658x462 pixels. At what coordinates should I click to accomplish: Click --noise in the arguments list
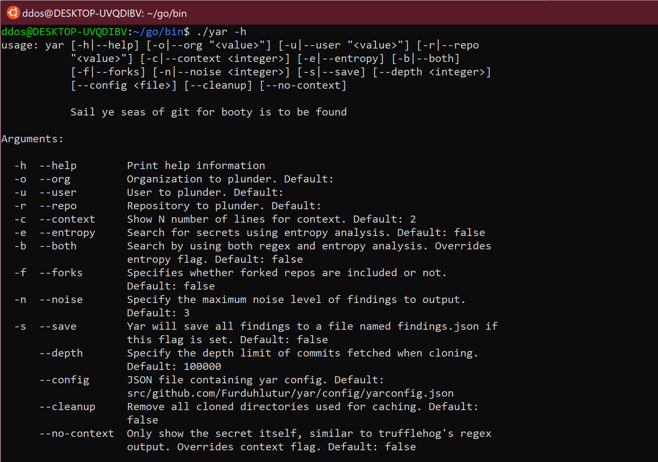pyautogui.click(x=61, y=300)
